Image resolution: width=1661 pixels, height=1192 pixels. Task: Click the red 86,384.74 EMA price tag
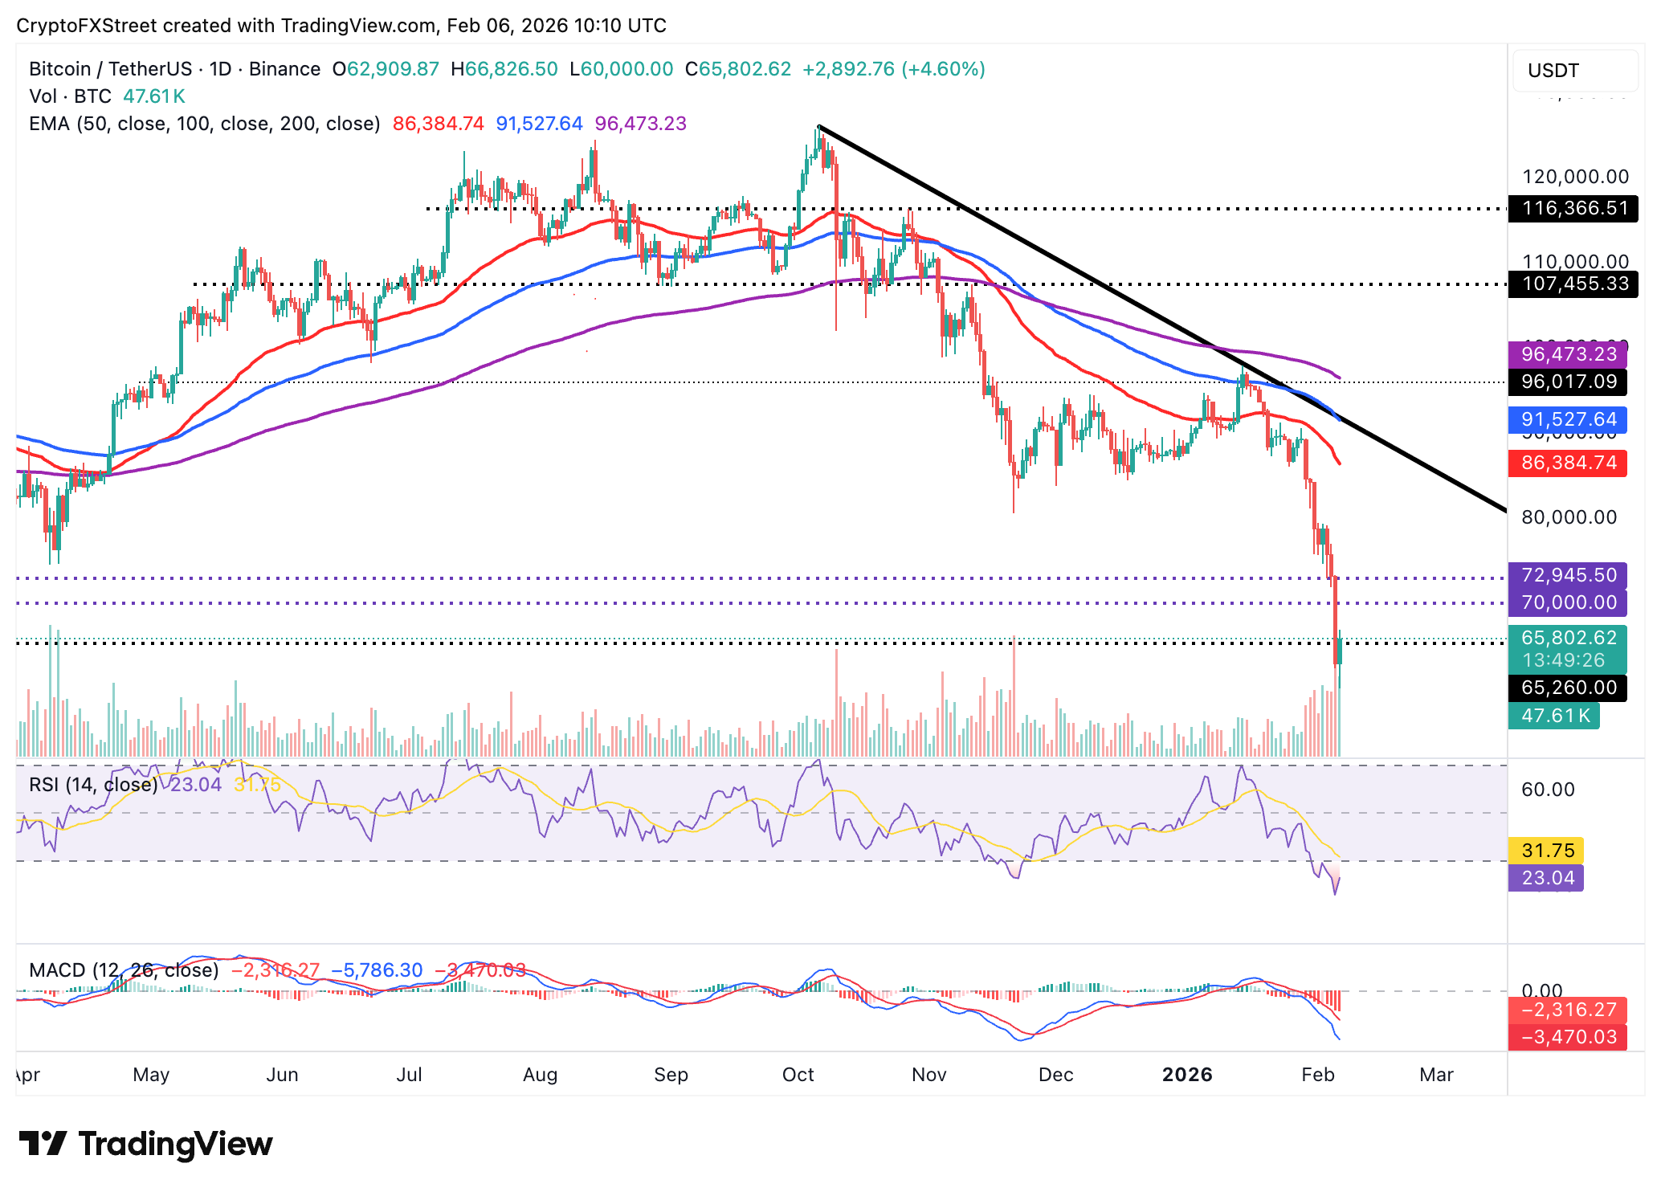click(x=1566, y=463)
